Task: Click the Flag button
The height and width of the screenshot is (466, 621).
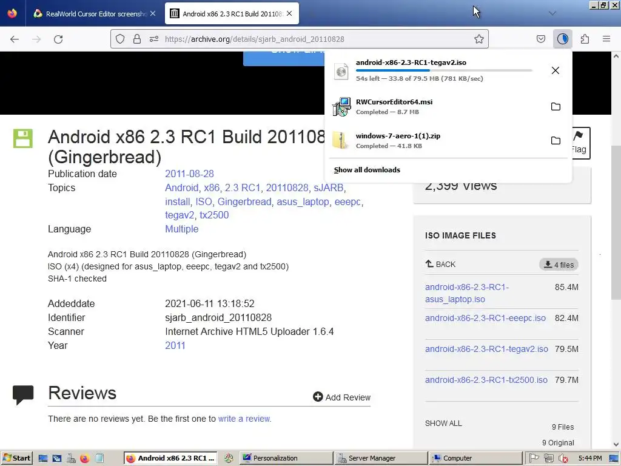Action: tap(580, 143)
